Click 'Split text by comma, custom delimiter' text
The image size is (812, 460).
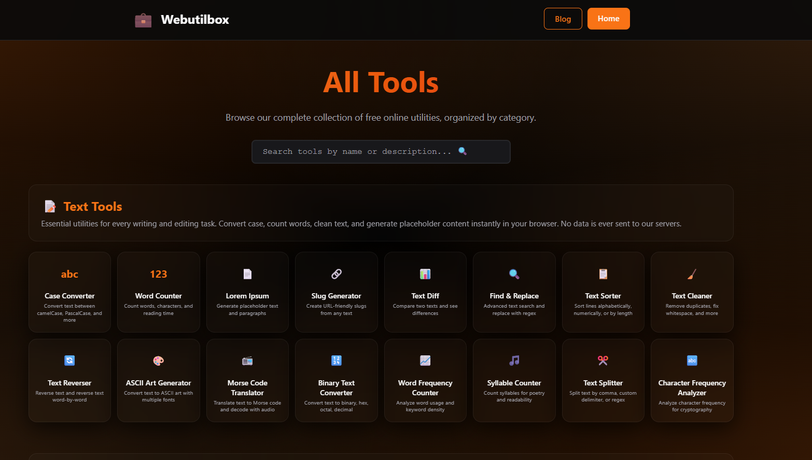tap(603, 396)
